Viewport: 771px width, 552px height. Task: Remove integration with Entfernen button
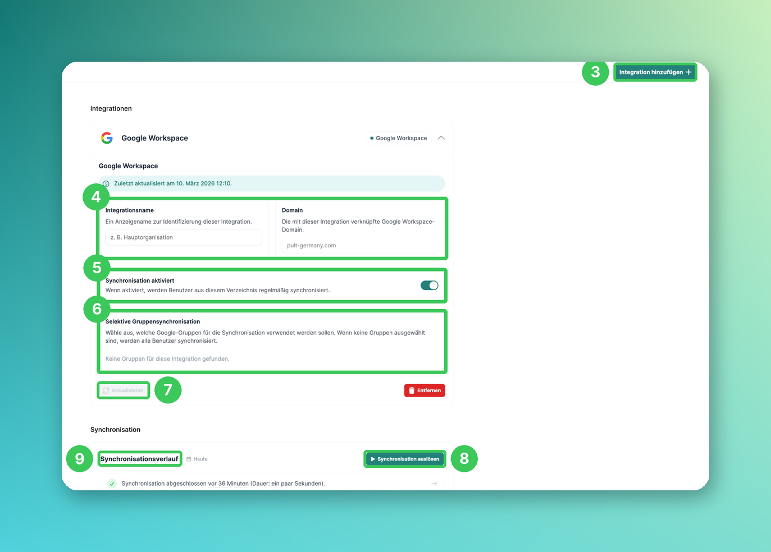coord(425,390)
